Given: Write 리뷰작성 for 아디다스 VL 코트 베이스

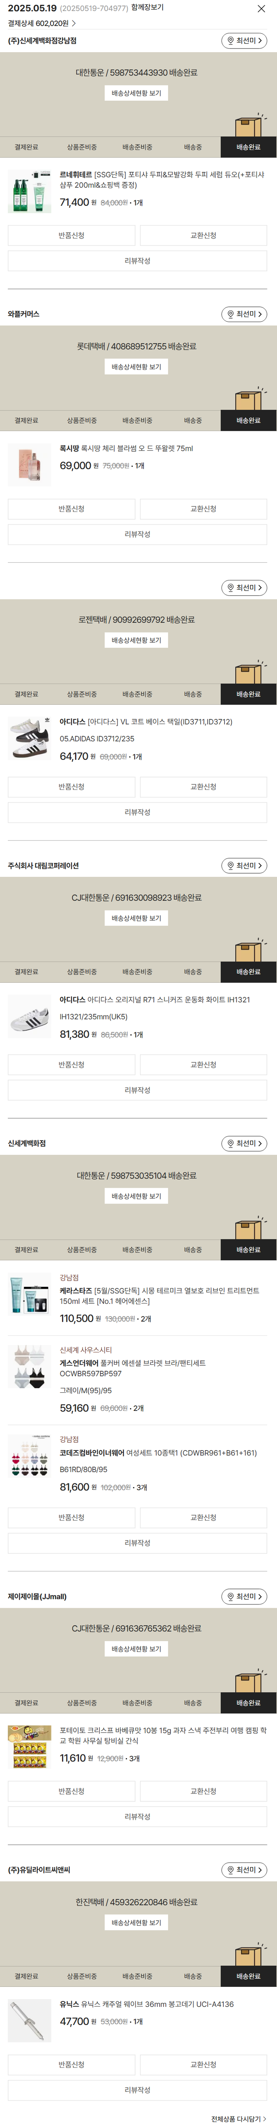Looking at the screenshot, I should click(x=138, y=812).
